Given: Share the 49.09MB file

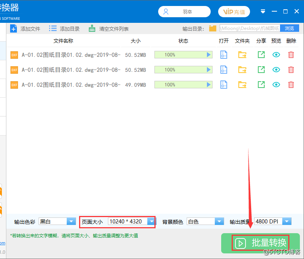Looking at the screenshot, I should click(261, 85).
